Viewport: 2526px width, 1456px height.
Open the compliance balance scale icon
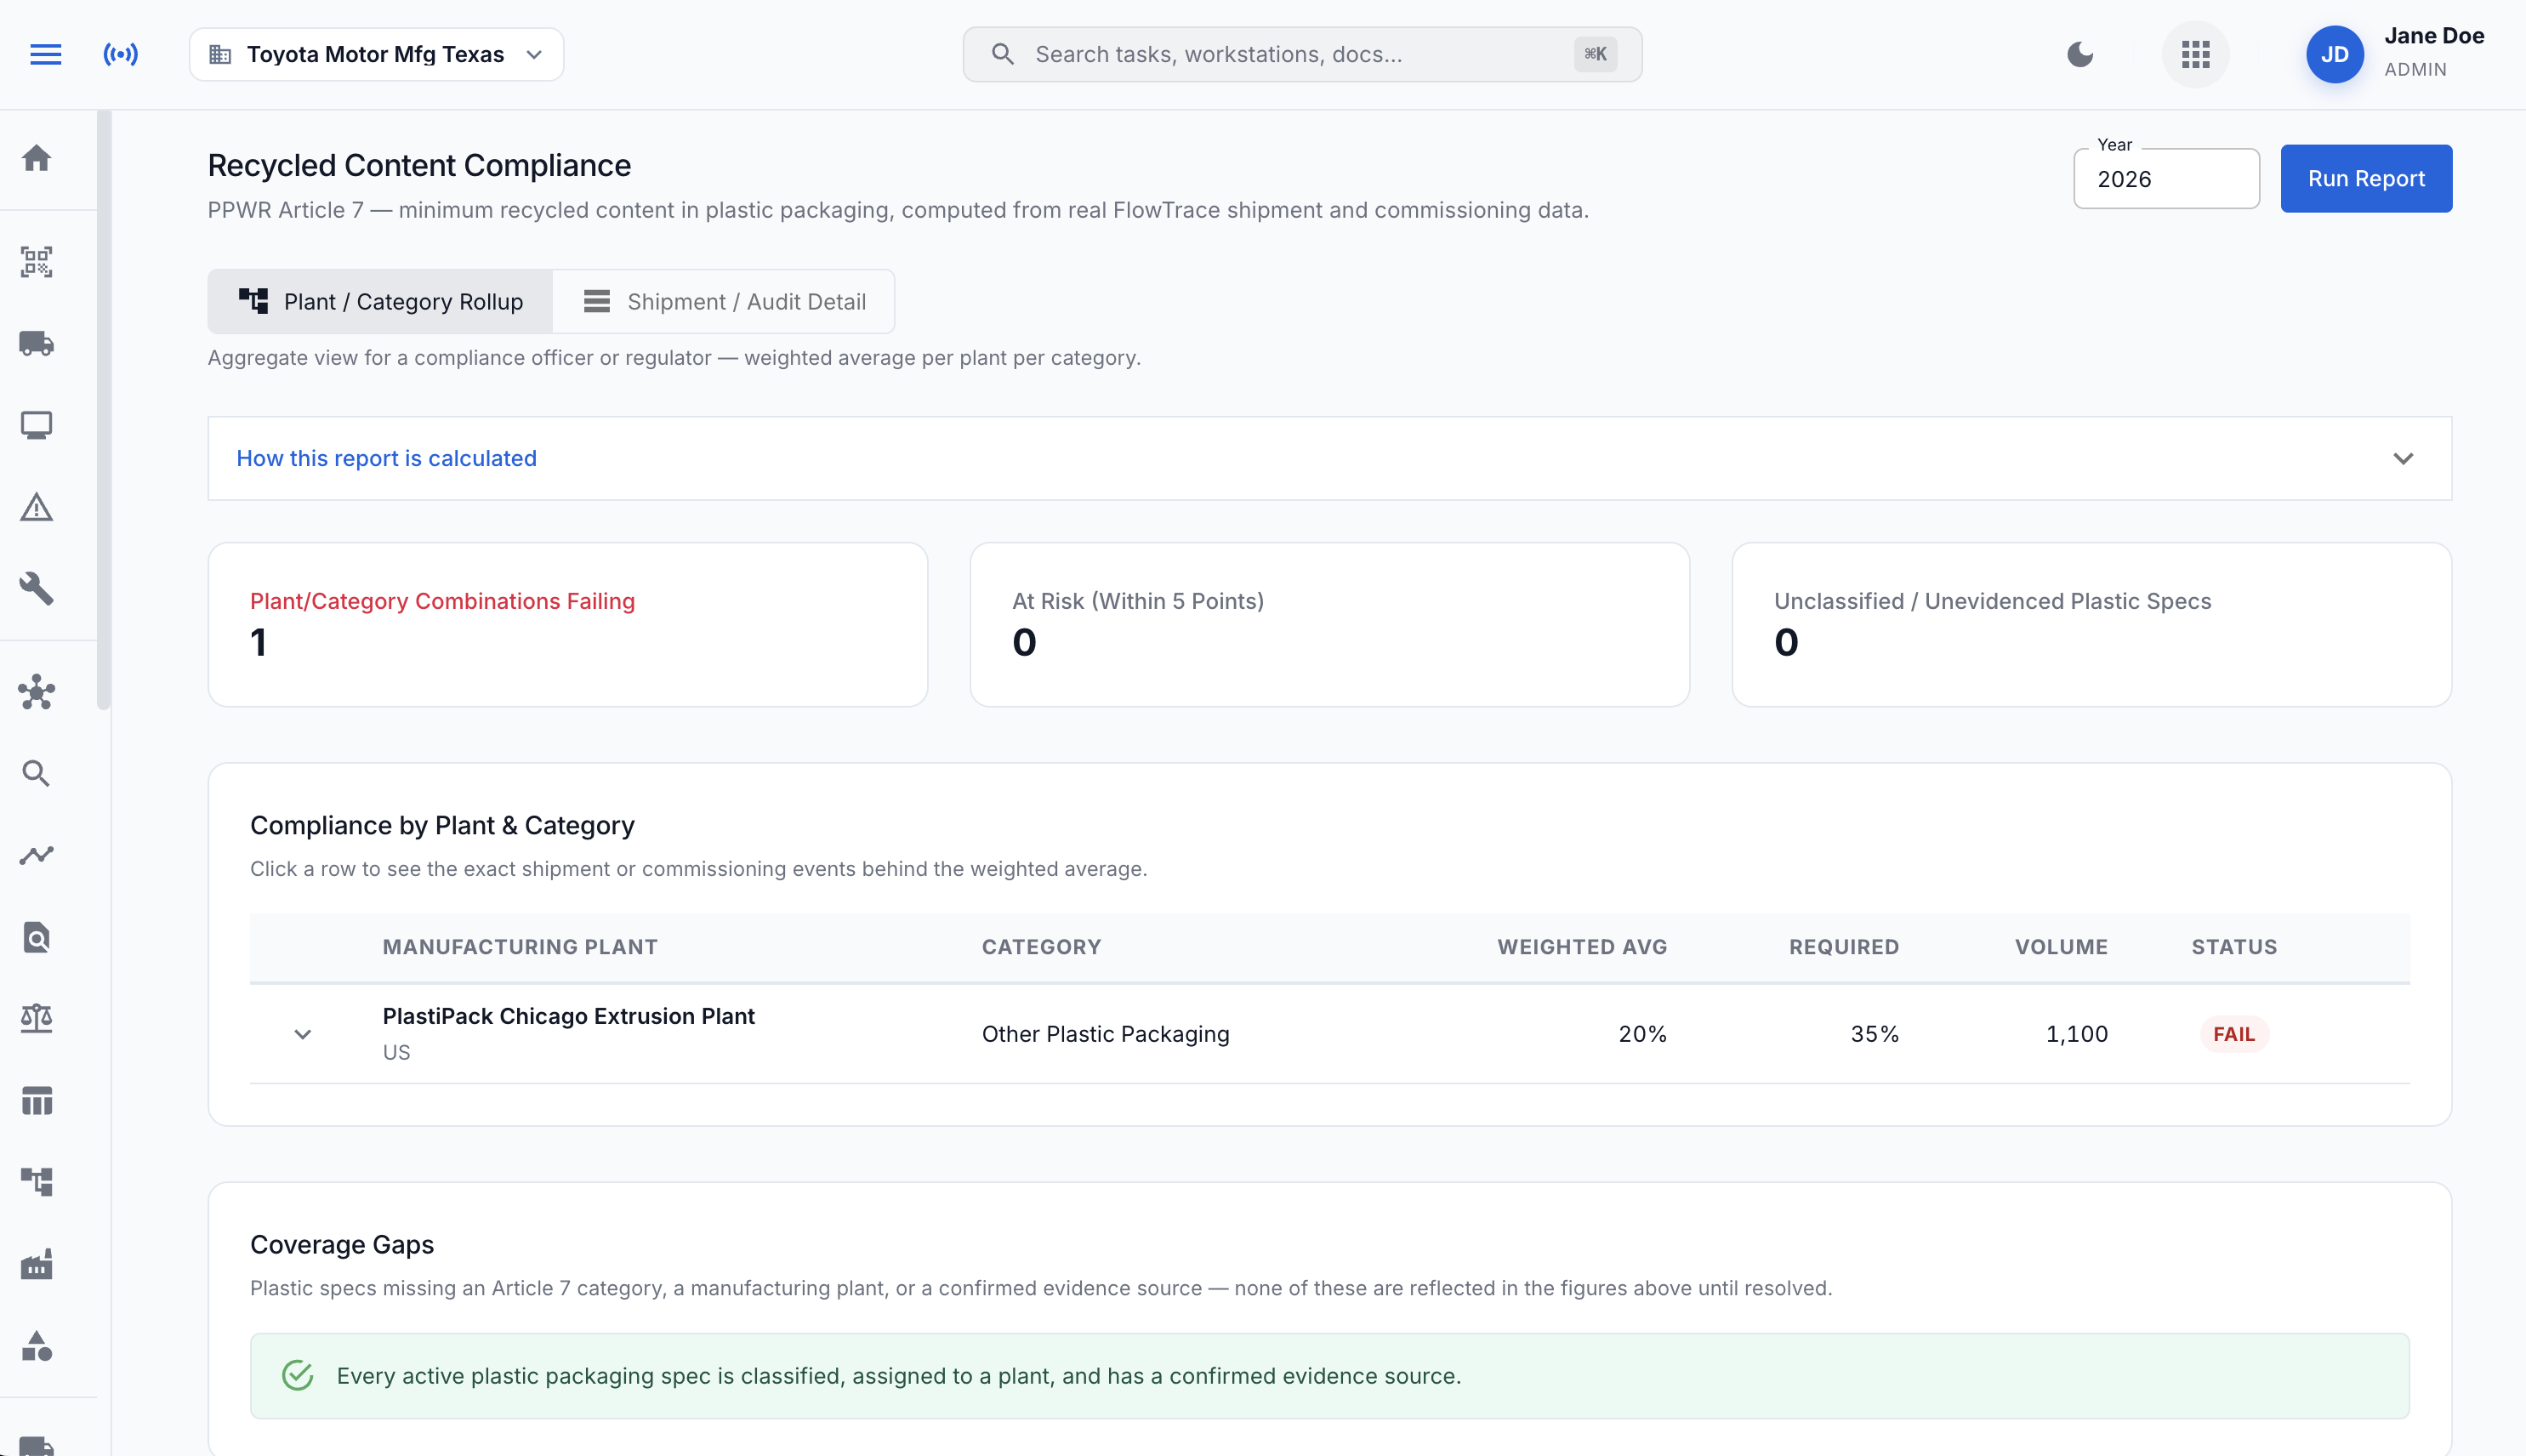tap(37, 1018)
